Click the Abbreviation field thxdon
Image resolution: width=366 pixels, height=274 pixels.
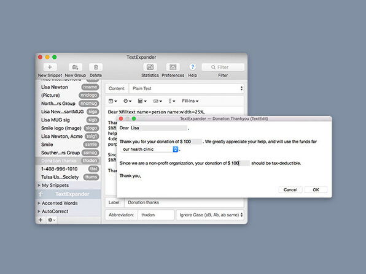click(156, 215)
